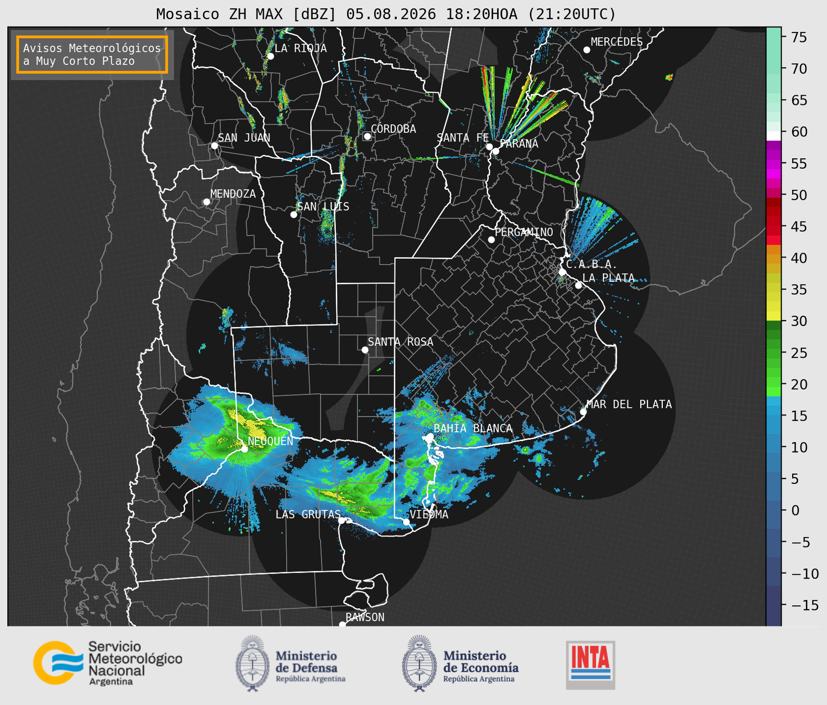
Task: Select the Bahía Blanca city marker
Action: [x=430, y=436]
